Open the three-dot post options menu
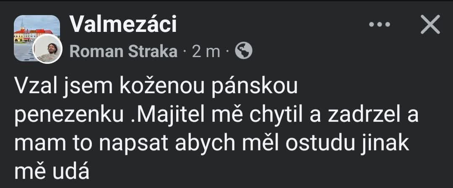This screenshot has height=188, width=453. pos(379,26)
